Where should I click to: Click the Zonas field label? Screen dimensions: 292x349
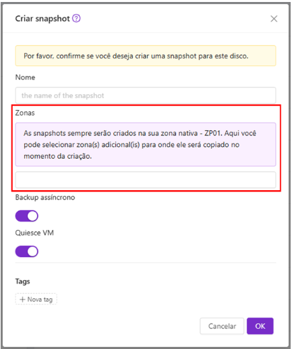25,113
